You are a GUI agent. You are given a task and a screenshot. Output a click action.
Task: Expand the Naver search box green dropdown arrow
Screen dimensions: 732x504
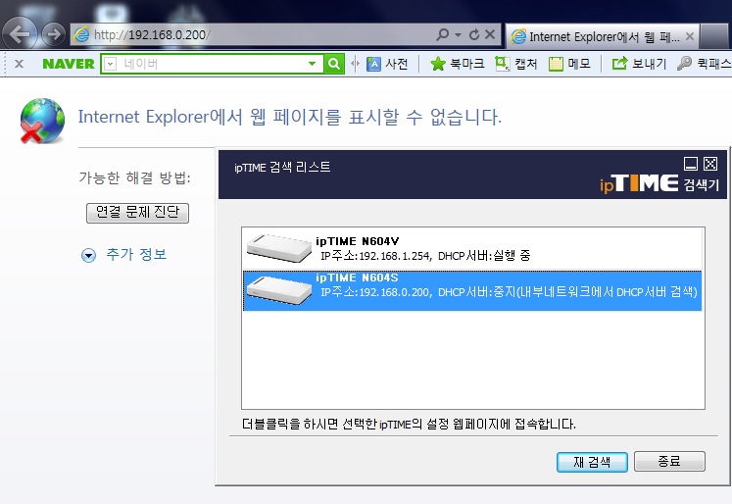click(313, 64)
